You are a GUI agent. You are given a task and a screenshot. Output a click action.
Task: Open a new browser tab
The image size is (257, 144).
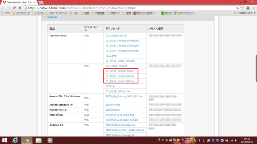coord(41,3)
